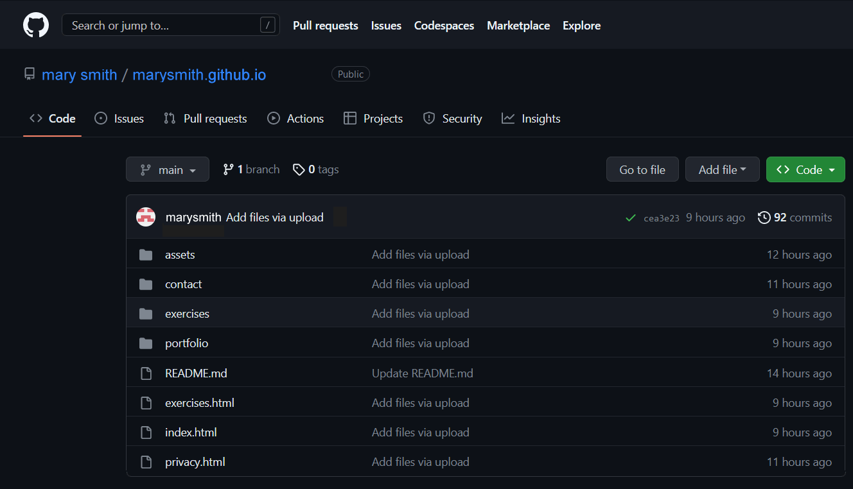Click the portfolio folder icon
Screen dimensions: 853x489
(146, 343)
